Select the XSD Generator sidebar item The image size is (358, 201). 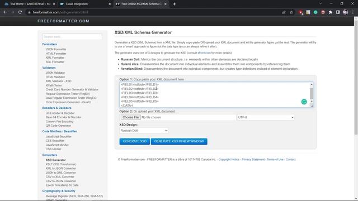[55, 160]
